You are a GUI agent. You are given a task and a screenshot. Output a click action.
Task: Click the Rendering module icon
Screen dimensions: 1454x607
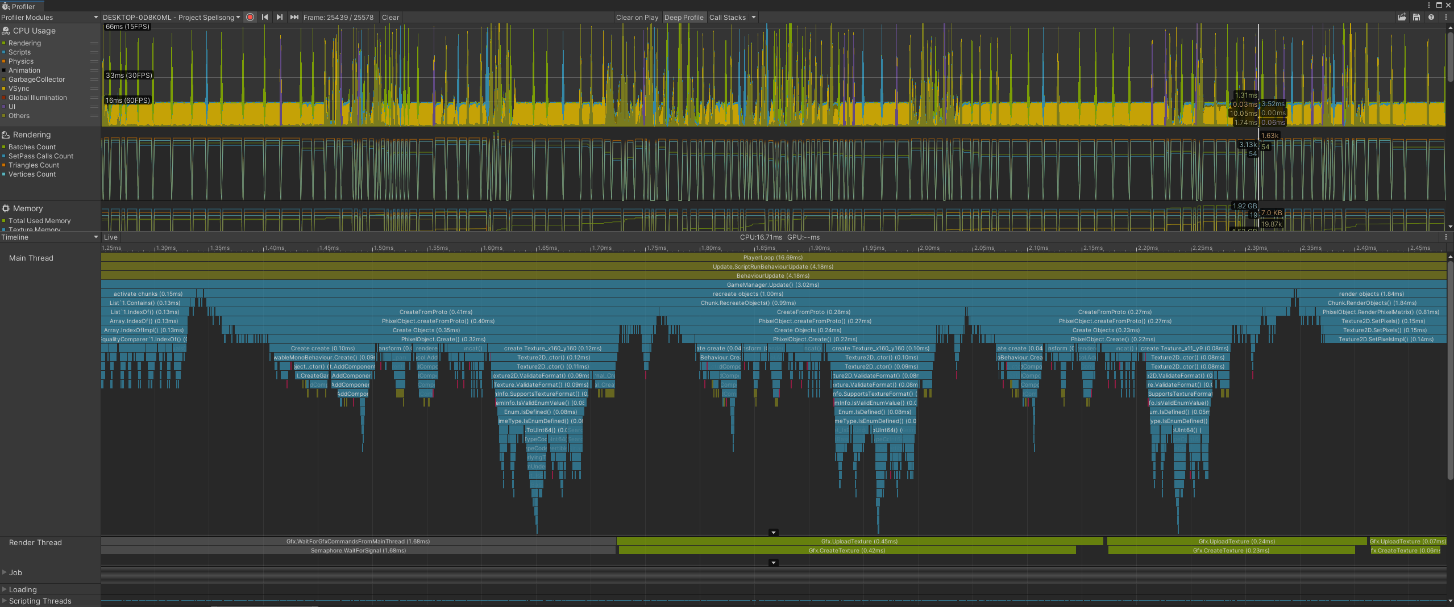click(6, 135)
